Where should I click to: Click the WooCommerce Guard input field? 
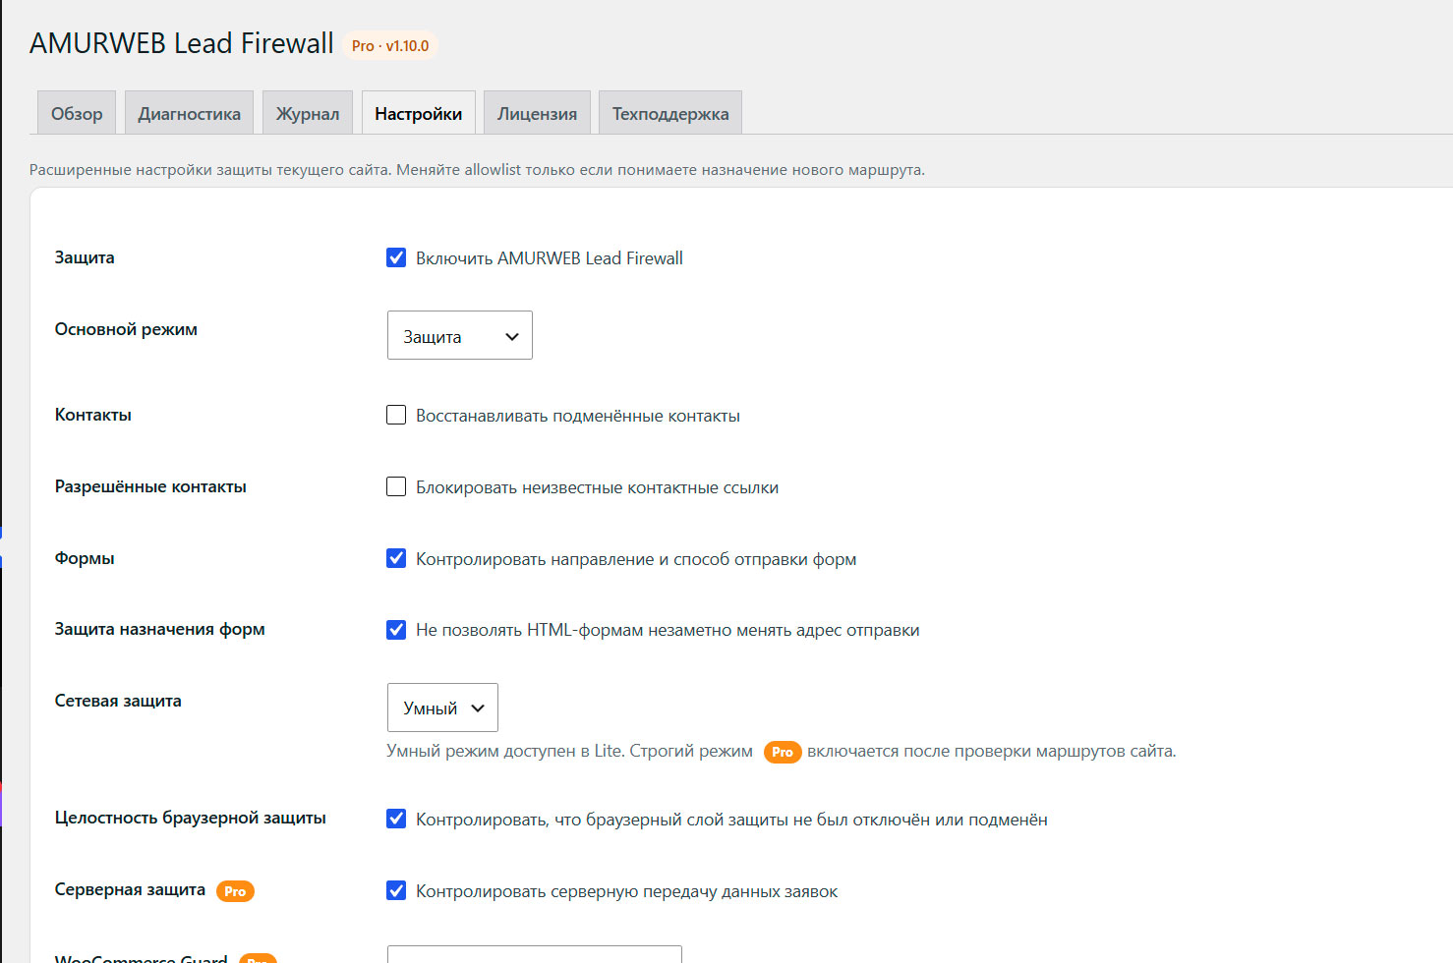[x=535, y=954]
